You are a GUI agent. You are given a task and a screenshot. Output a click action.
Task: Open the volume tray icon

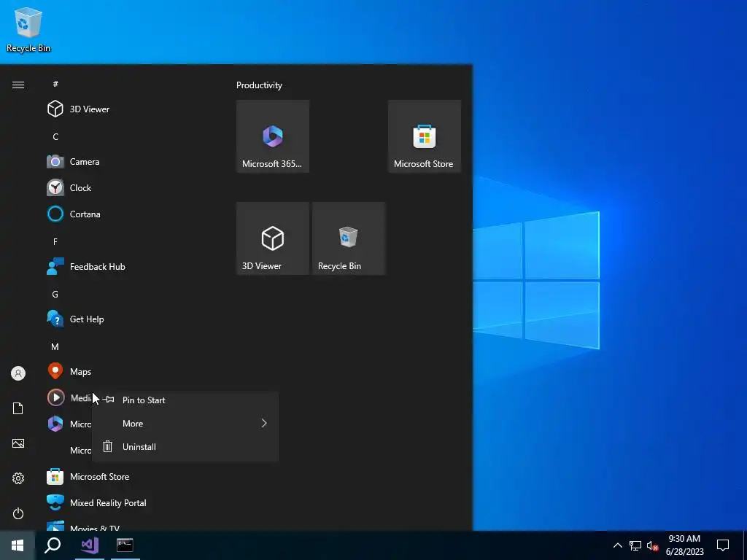tap(652, 545)
